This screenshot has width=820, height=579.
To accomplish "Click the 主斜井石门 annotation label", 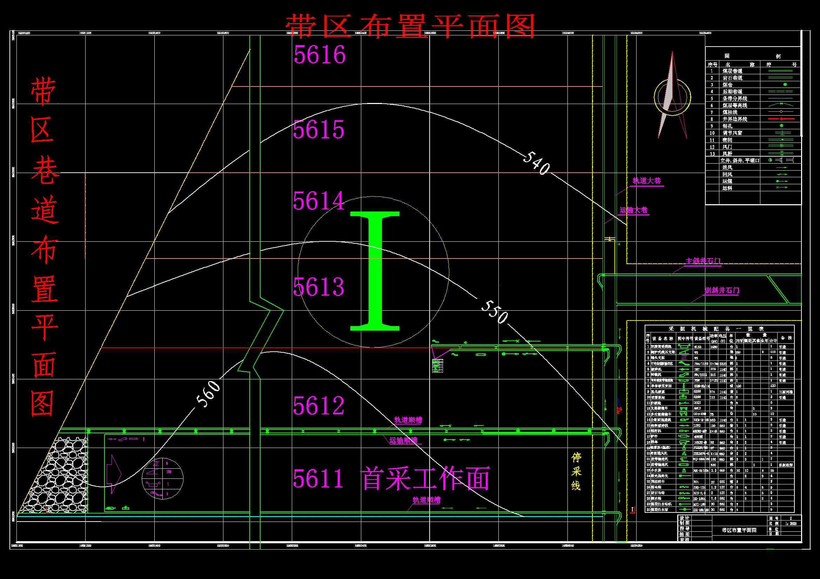I will [703, 261].
